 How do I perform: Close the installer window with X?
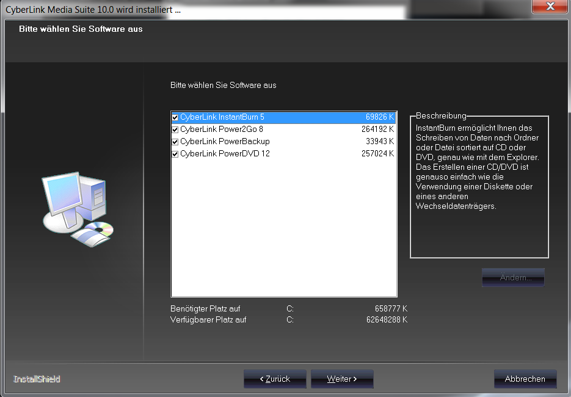[x=551, y=6]
